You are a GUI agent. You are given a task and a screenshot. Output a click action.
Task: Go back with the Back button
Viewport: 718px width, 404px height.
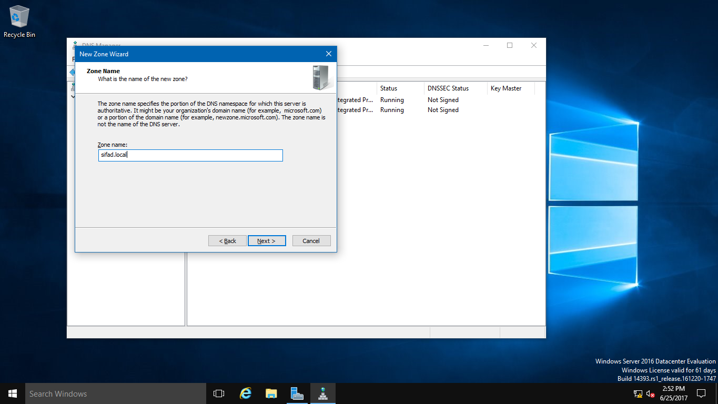[x=227, y=241]
